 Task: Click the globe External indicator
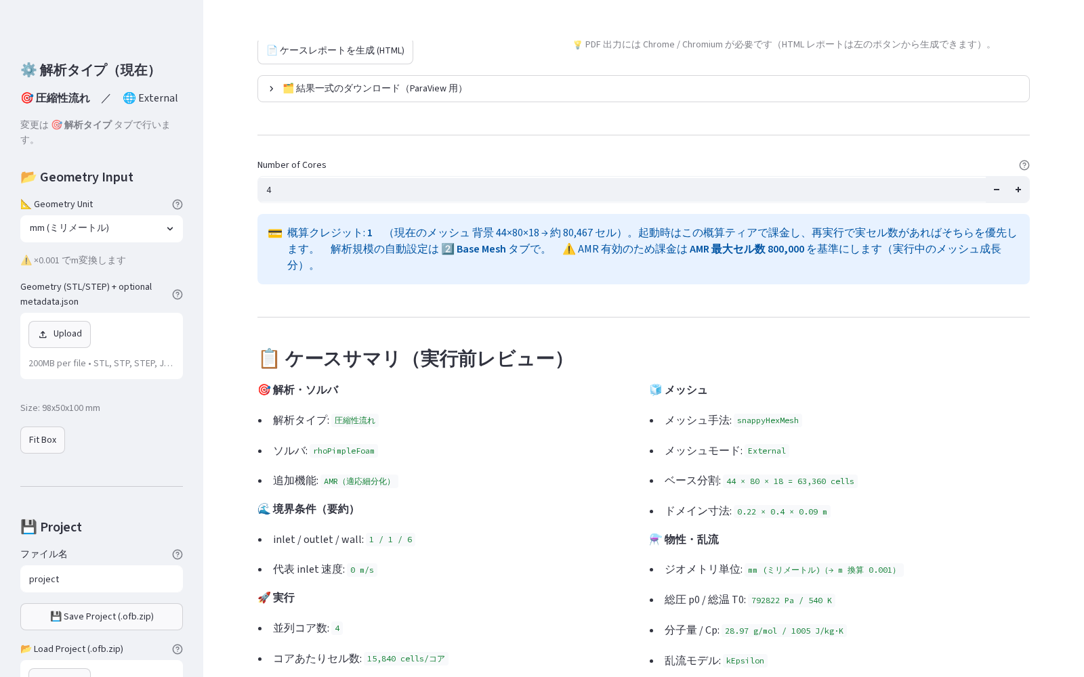click(x=150, y=98)
